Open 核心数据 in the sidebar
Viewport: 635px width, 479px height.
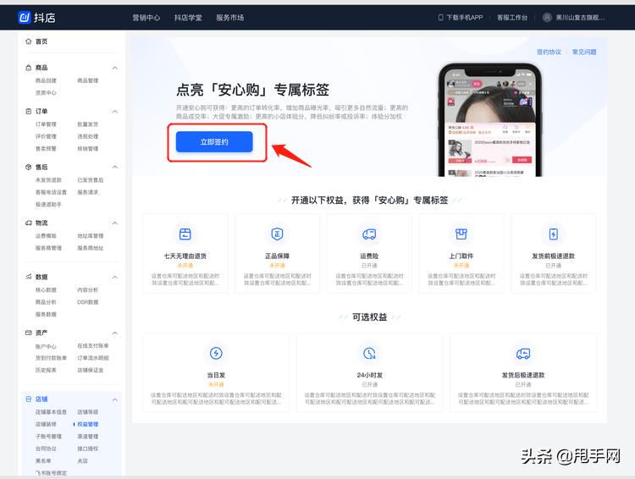point(46,290)
